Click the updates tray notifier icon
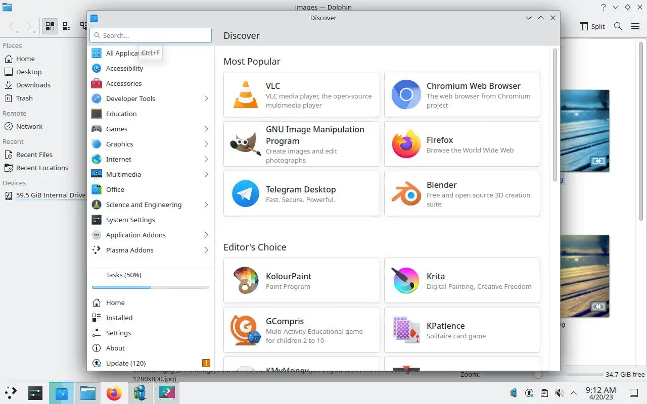 click(x=529, y=393)
